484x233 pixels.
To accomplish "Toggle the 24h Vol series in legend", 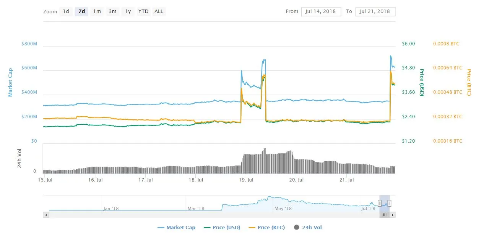I will click(x=308, y=228).
